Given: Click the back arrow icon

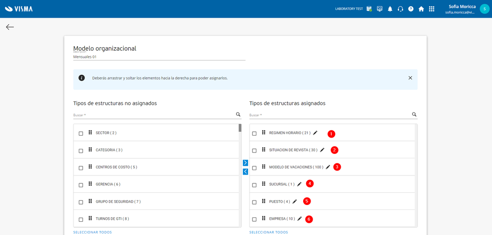Looking at the screenshot, I should click(x=10, y=27).
